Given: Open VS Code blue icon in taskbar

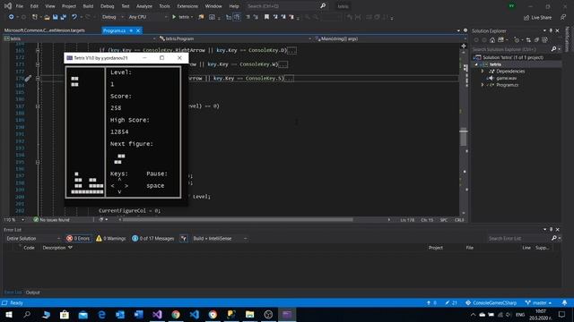Looking at the screenshot, I should (195, 314).
